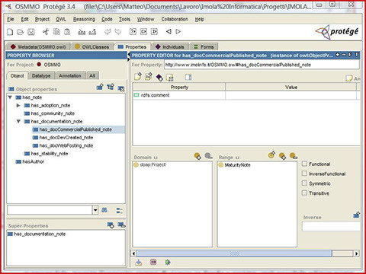Switch to the OWLClasses tab
Viewport: 366px width, 274px height.
pos(92,46)
